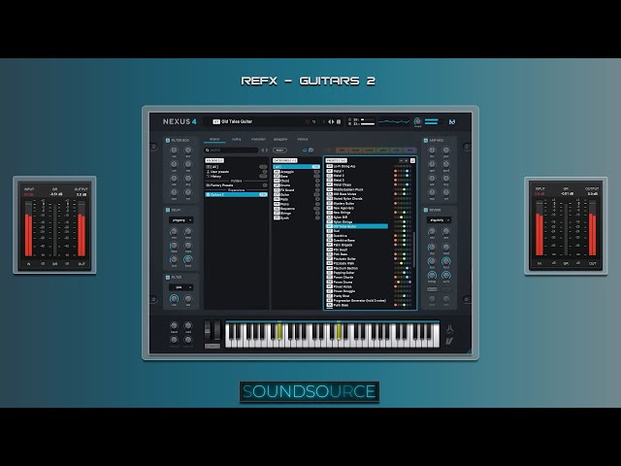Screen dimensions: 621x466
Task: Select the Drums category
Action: [297, 185]
